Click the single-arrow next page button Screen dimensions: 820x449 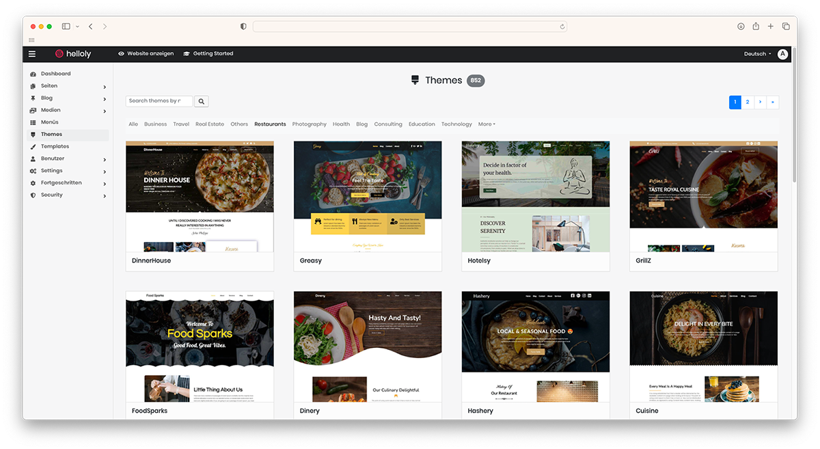pos(760,103)
